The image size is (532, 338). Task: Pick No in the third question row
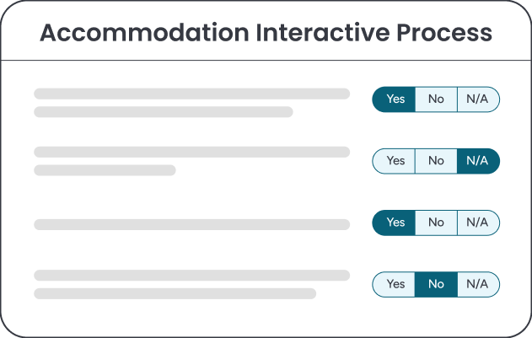click(436, 223)
